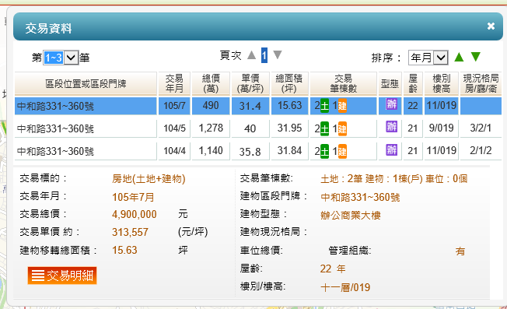Viewport: 507px width, 309px height.
Task: Click the 總價(萬) column header
Action: tap(211, 84)
